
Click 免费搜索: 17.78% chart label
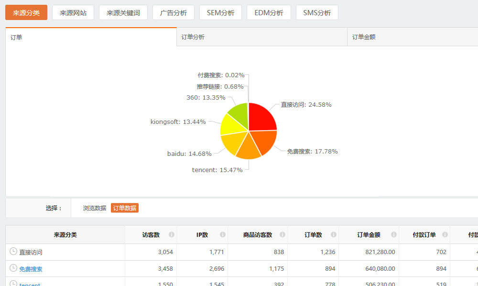312,152
